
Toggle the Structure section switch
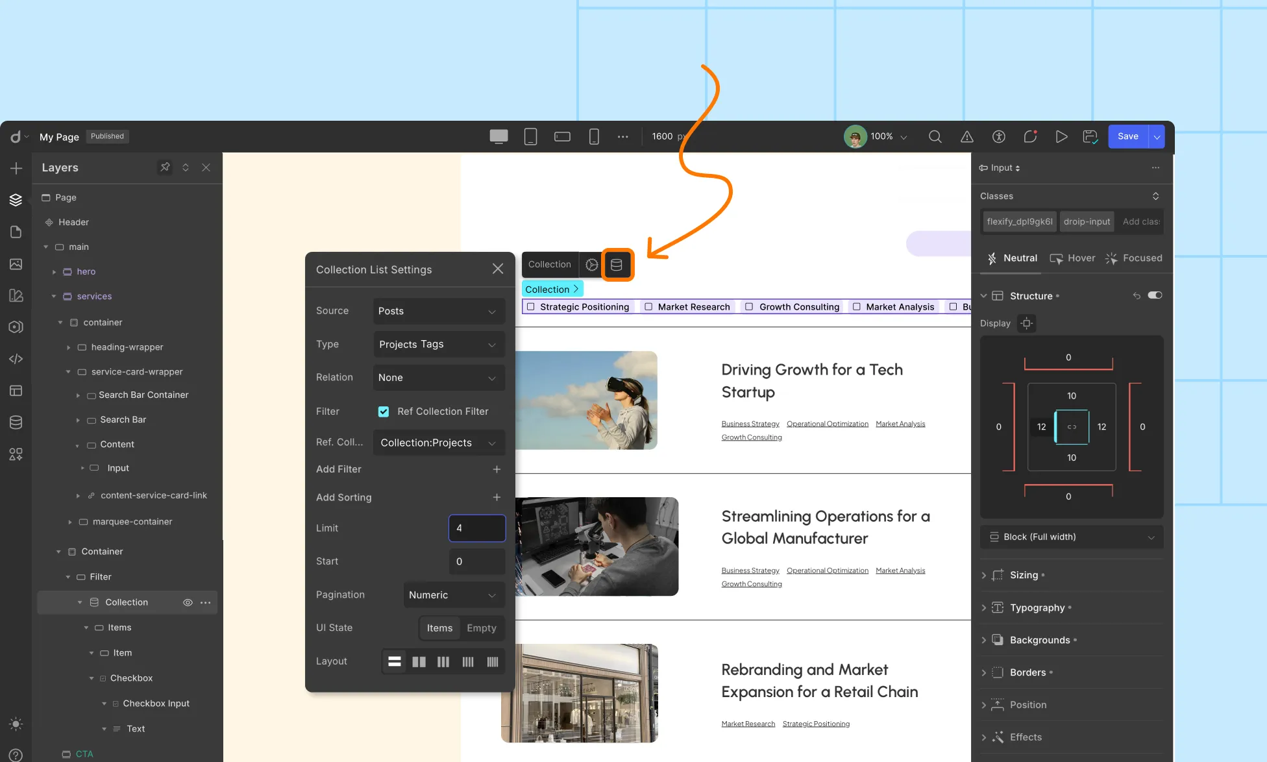1155,295
